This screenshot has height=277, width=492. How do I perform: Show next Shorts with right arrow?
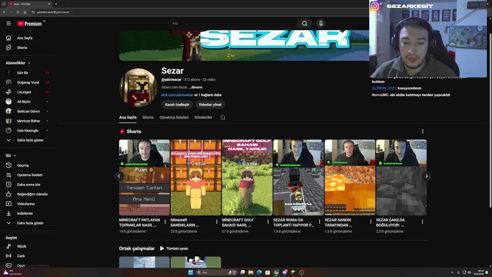[426, 176]
